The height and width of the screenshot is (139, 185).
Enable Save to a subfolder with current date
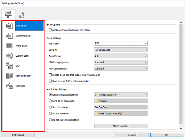click(50, 81)
